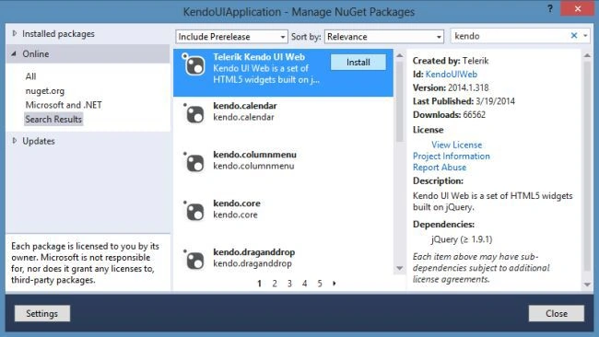Open the help question mark button
599x337 pixels.
(550, 9)
